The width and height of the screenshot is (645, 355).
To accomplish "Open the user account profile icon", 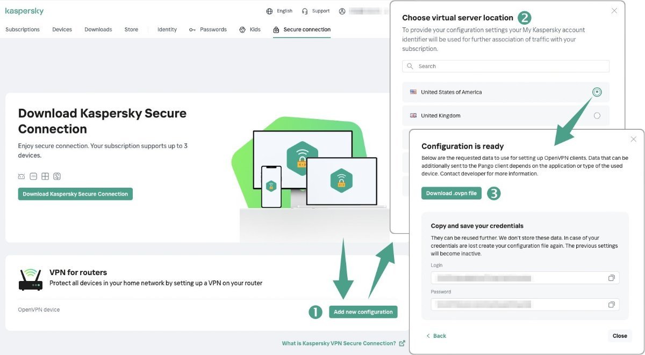I will click(x=342, y=11).
